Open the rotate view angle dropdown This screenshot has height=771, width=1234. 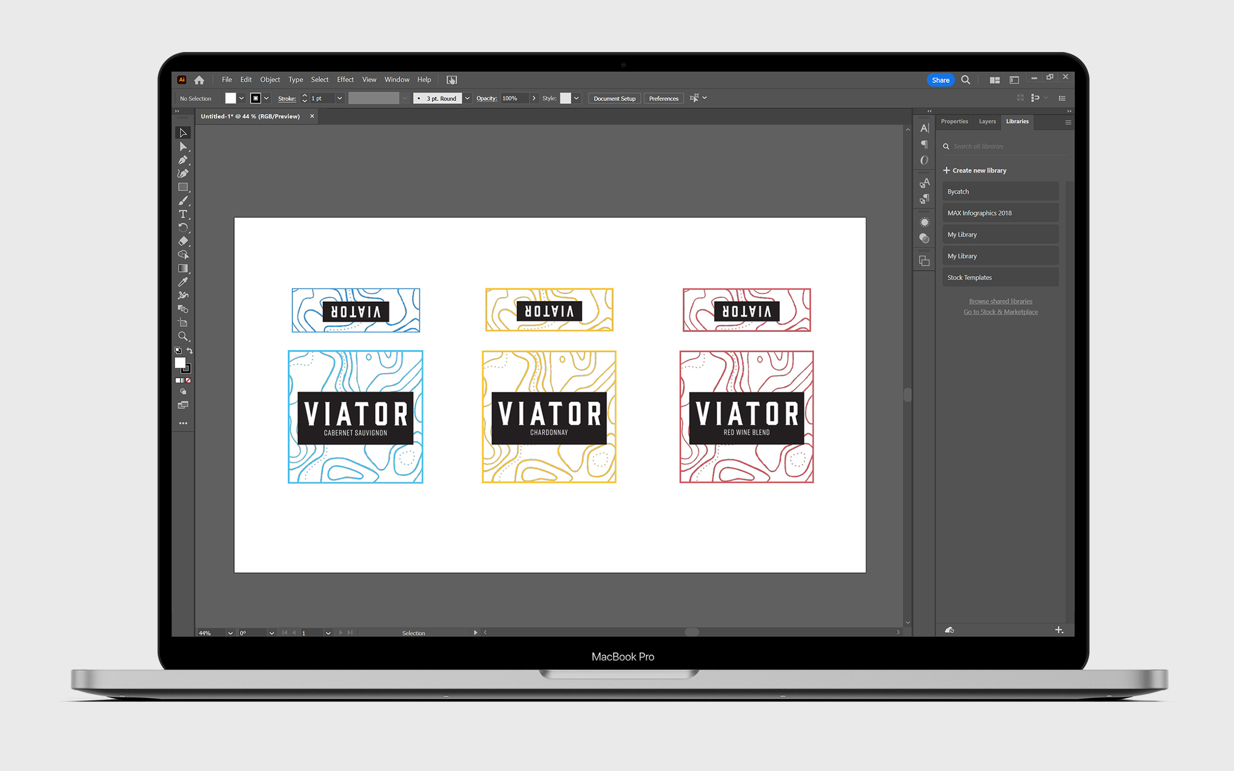(x=271, y=633)
